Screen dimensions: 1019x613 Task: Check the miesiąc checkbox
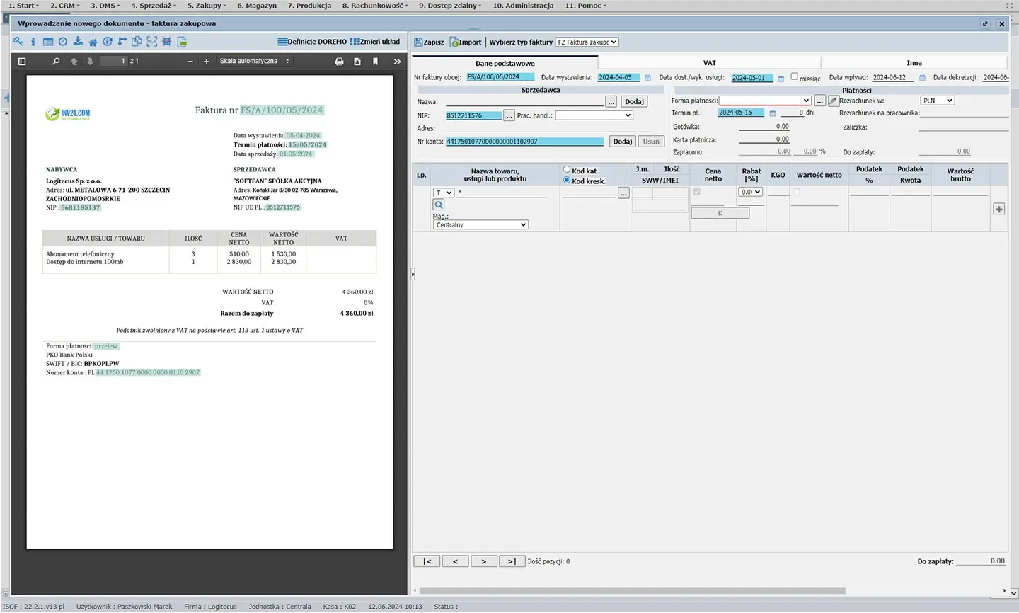794,76
